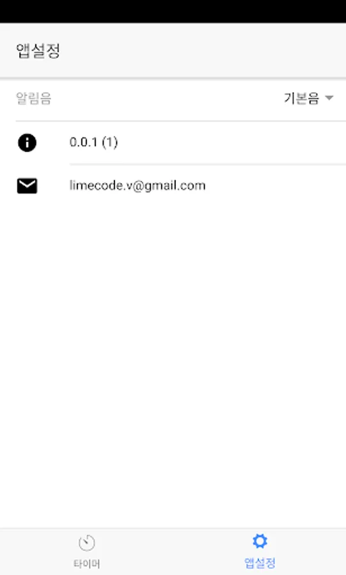Tap the bottom navigation bar center gap
This screenshot has width=346, height=575.
(173, 551)
